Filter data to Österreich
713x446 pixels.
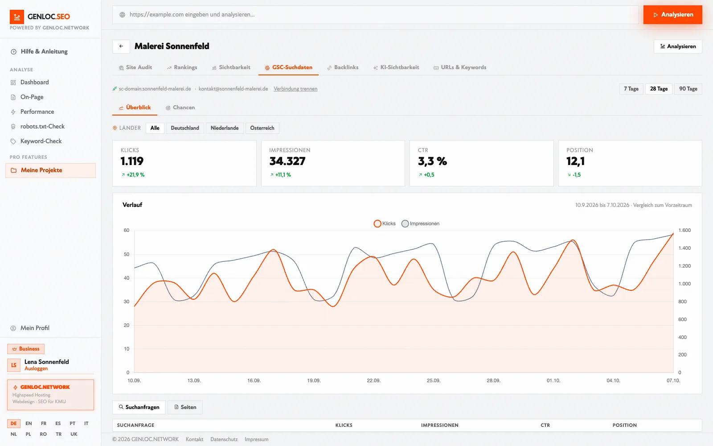coord(262,128)
